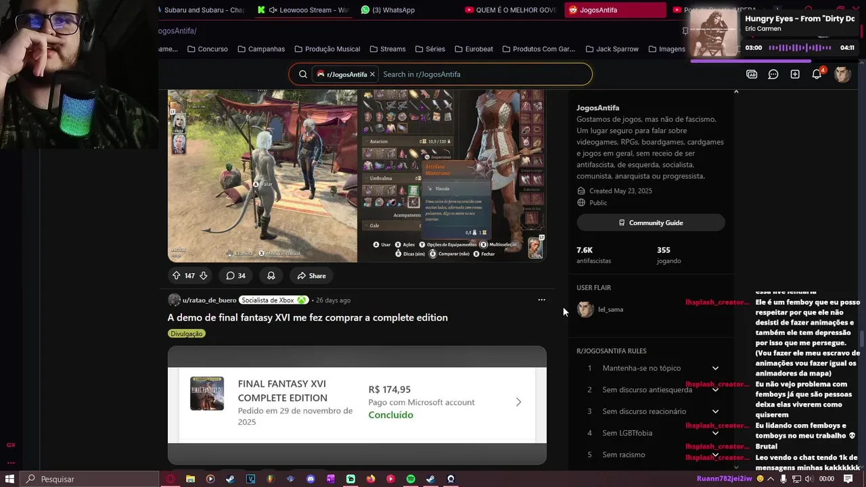Open the Reddit chat icon
This screenshot has height=487, width=866.
click(773, 74)
